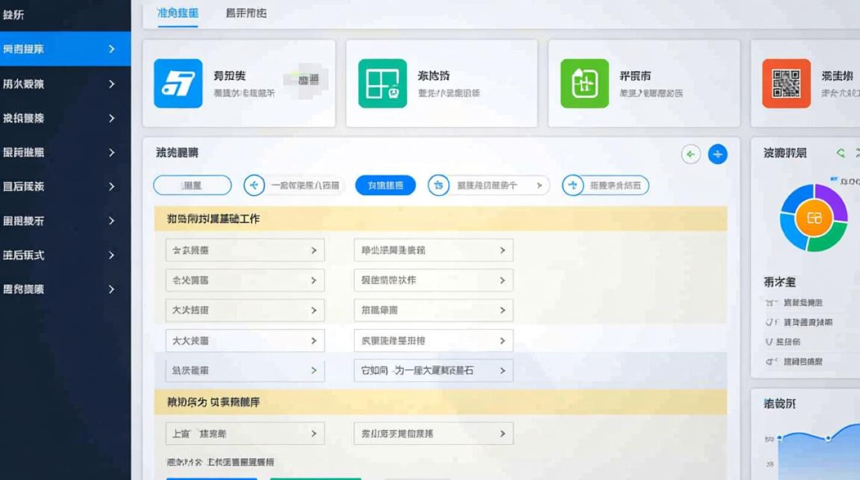This screenshot has height=480, width=860.
Task: Click the empty outlined first filter pill
Action: [193, 186]
